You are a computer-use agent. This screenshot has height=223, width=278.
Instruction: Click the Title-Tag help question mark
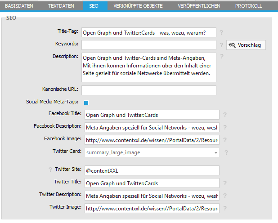[221, 32]
